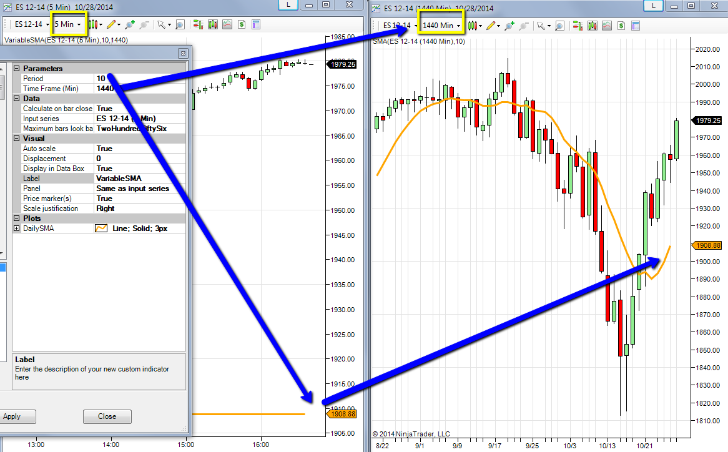Change Scale justification Right value
728x452 pixels.
(140, 209)
